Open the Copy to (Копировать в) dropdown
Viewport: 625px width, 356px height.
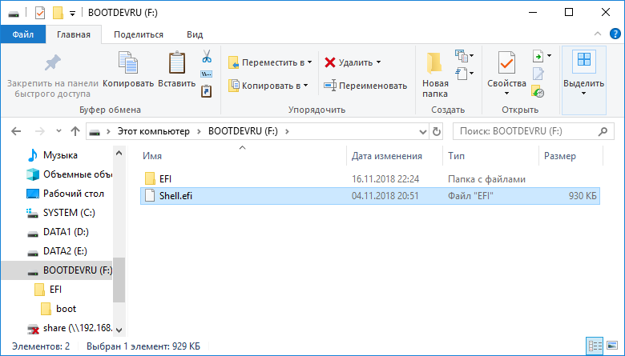point(270,86)
